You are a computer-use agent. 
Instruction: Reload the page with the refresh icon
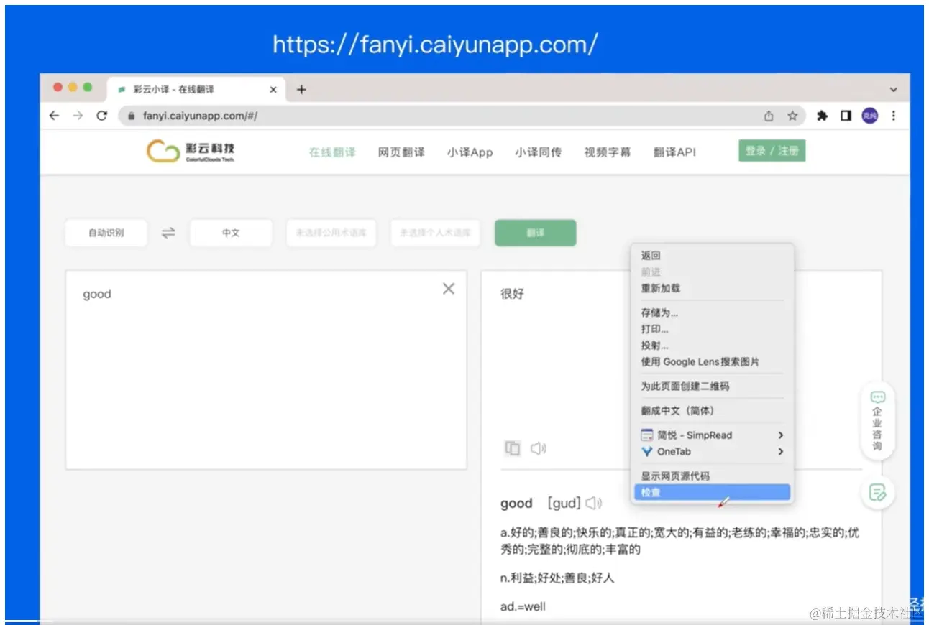point(102,116)
